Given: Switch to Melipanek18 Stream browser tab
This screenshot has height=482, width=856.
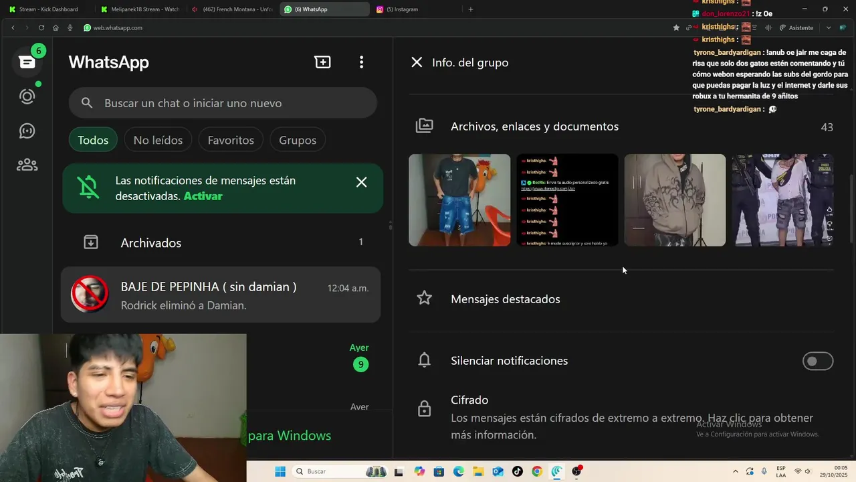Looking at the screenshot, I should 140,9.
